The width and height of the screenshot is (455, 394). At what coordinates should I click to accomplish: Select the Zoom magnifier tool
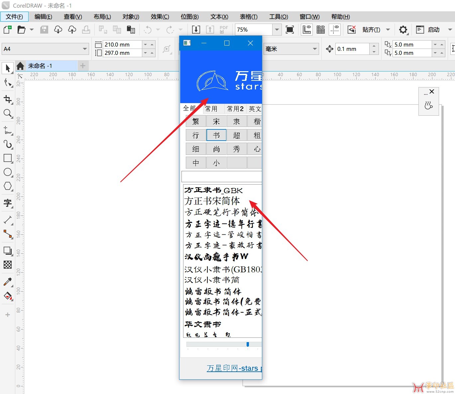tap(8, 113)
